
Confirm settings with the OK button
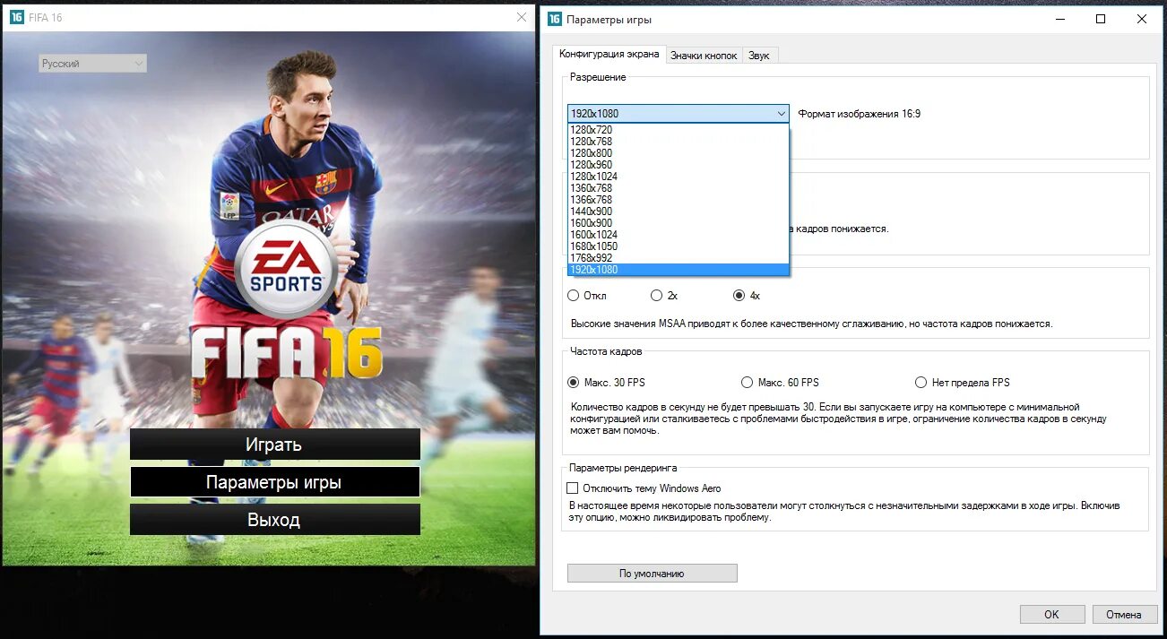tap(1051, 615)
